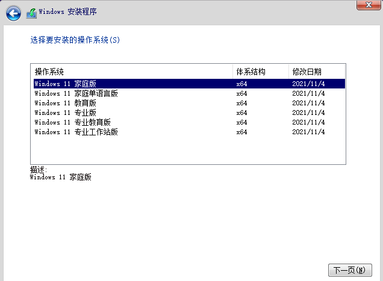Viewport: 383px width, 281px height.
Task: Click x64 cell in 教育版 row
Action: 241,103
